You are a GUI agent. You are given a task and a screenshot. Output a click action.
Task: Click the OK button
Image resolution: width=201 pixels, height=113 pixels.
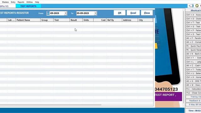(x=119, y=13)
